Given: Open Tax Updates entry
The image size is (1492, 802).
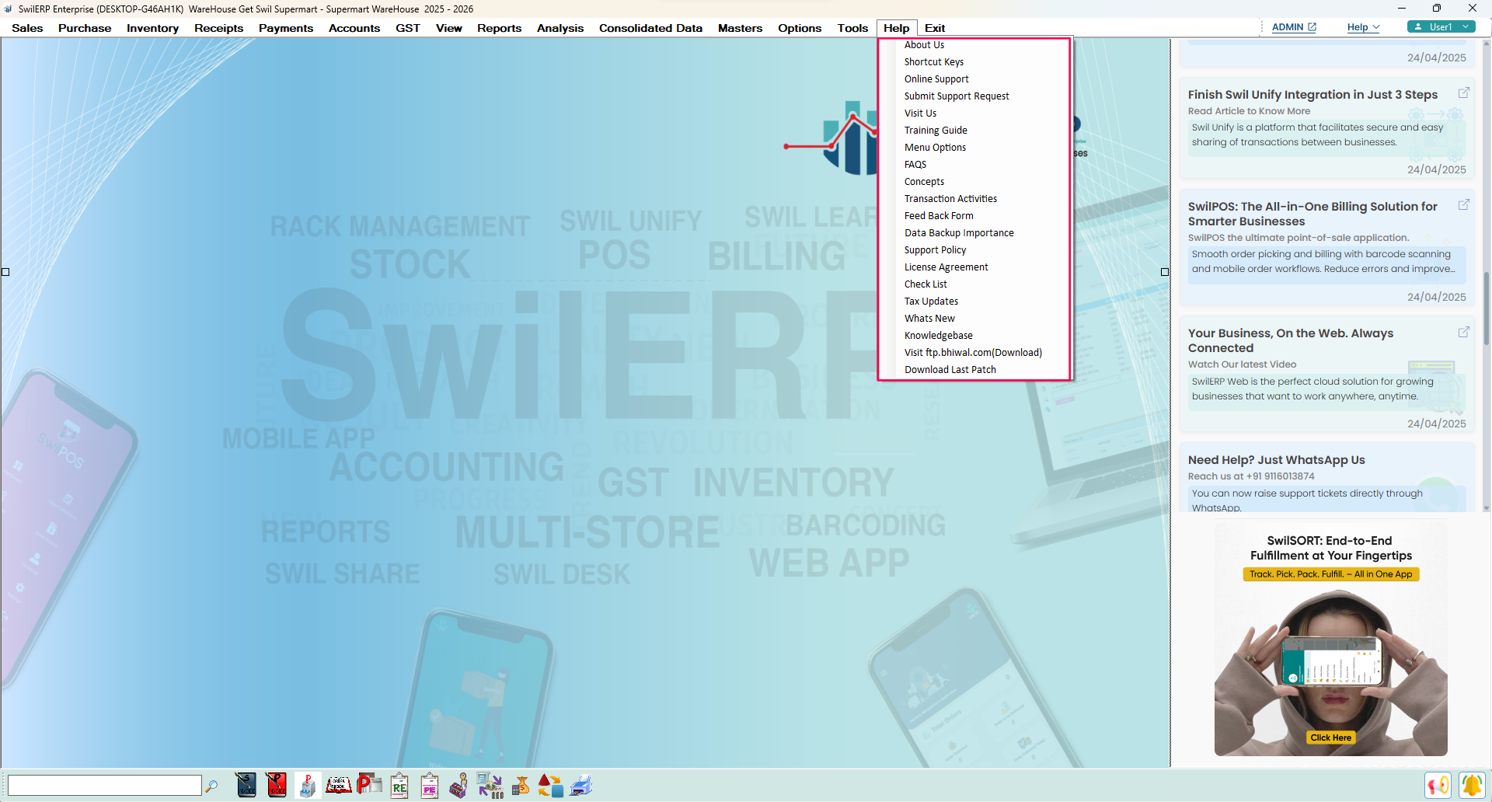Looking at the screenshot, I should (931, 302).
